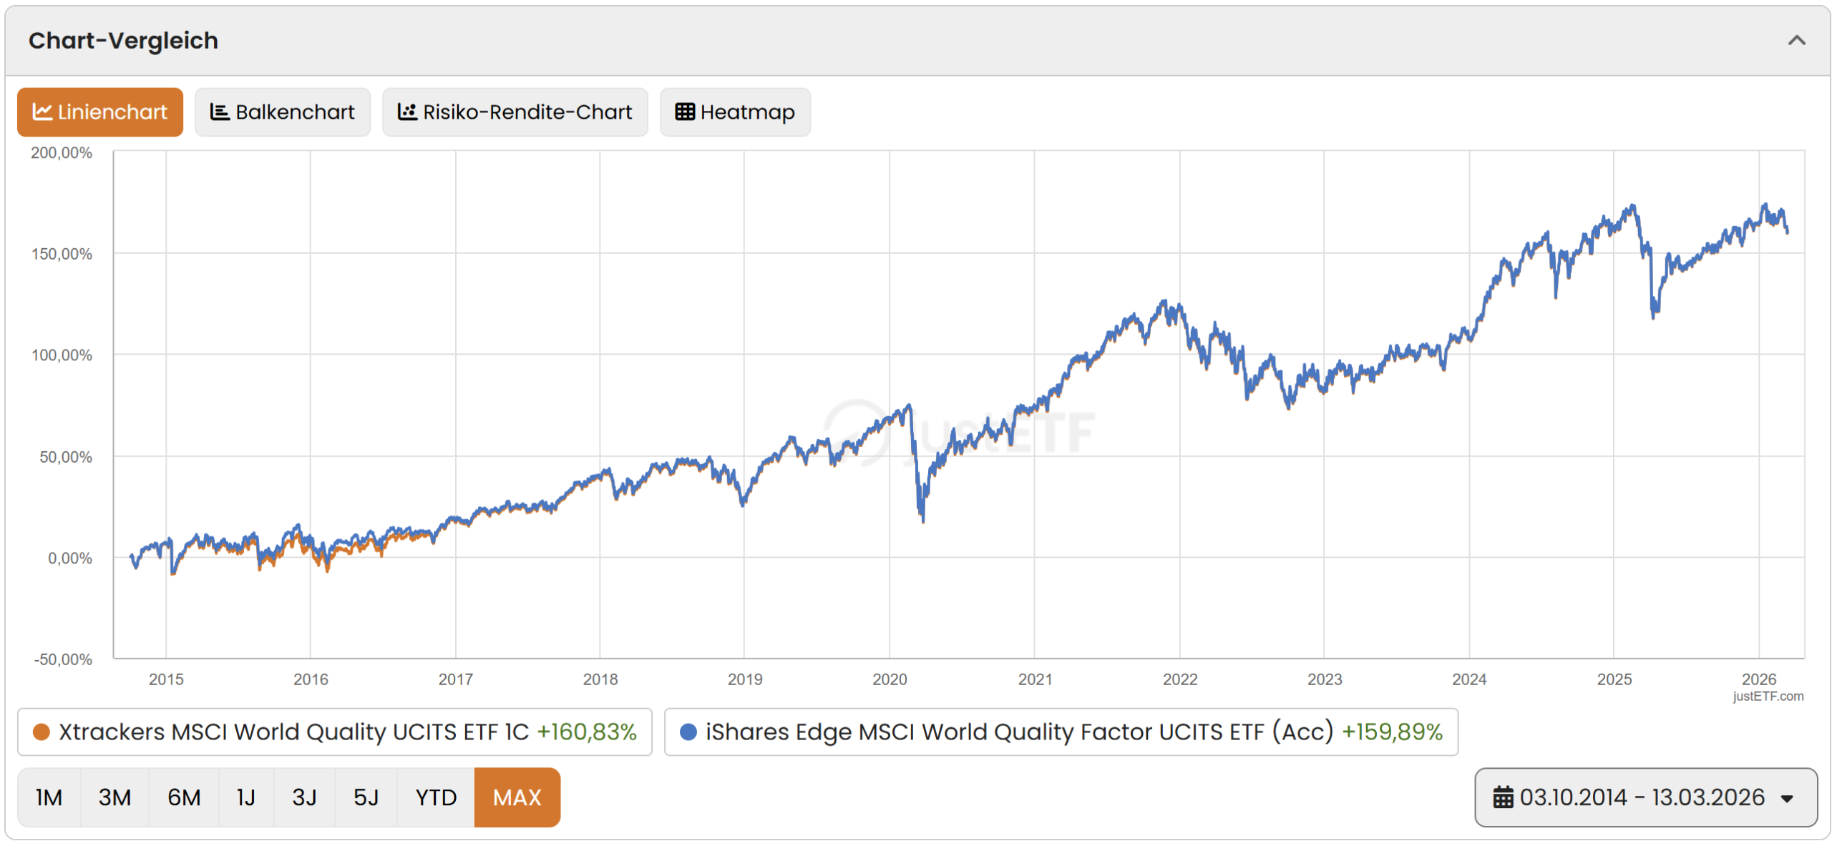Click the orange Xtrackers legend dot
This screenshot has height=841, width=1832.
point(42,732)
